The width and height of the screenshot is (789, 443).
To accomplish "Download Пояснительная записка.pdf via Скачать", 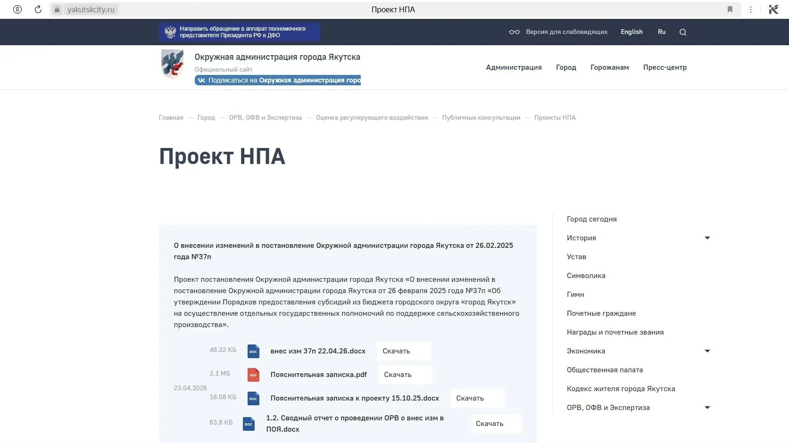I will (x=405, y=375).
